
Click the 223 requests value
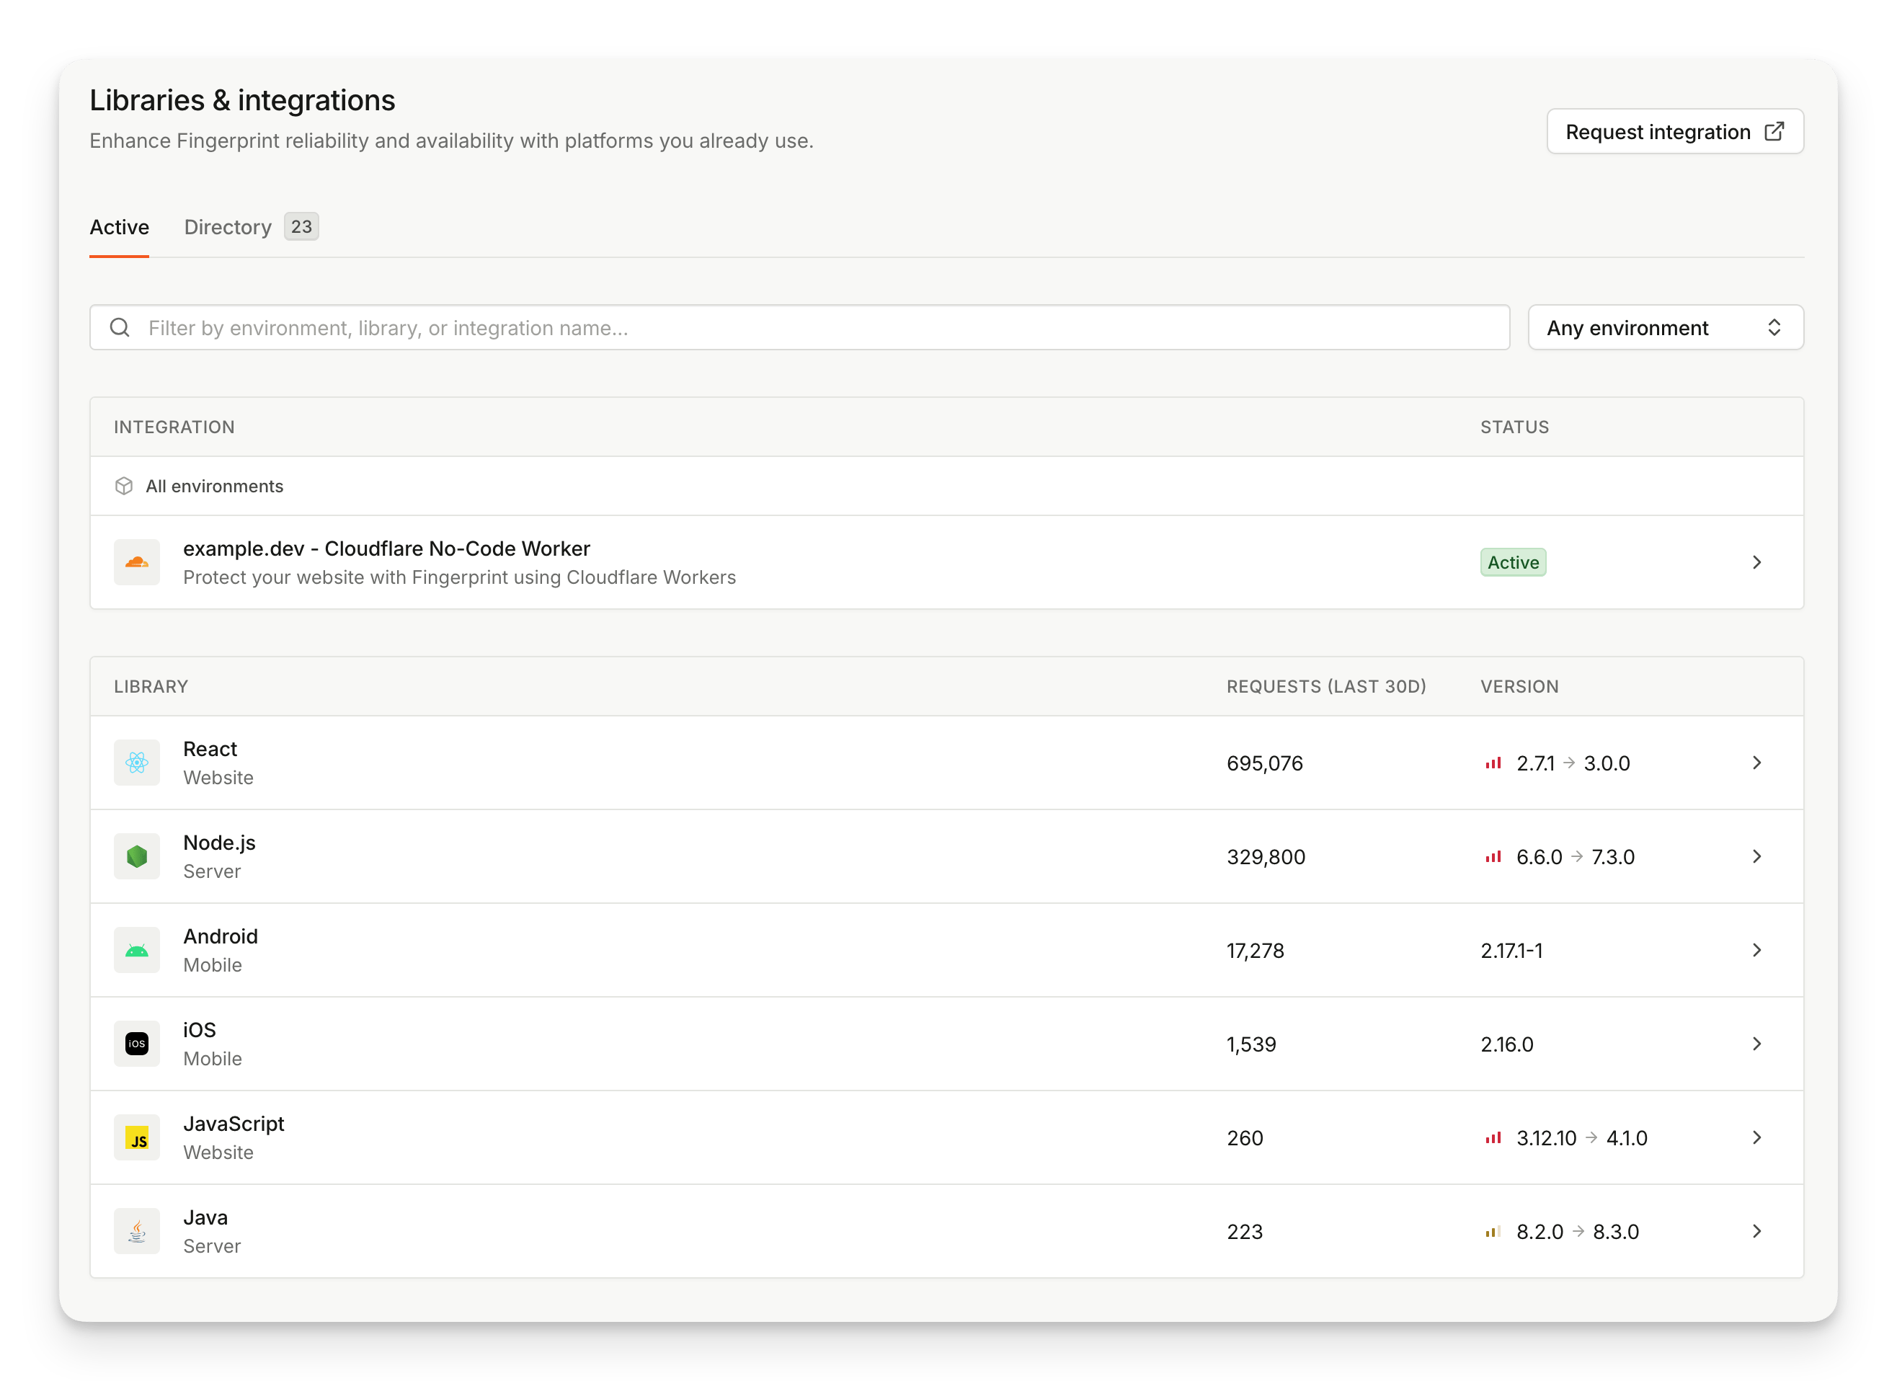pos(1245,1232)
